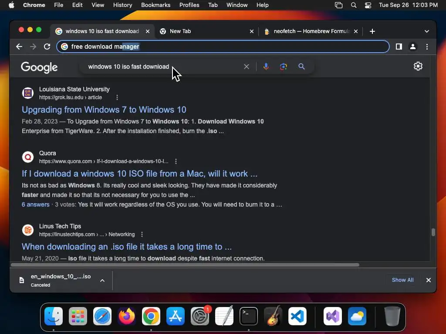The height and width of the screenshot is (334, 446).
Task: Open options for Linus Tech Tips result
Action: pos(142,234)
